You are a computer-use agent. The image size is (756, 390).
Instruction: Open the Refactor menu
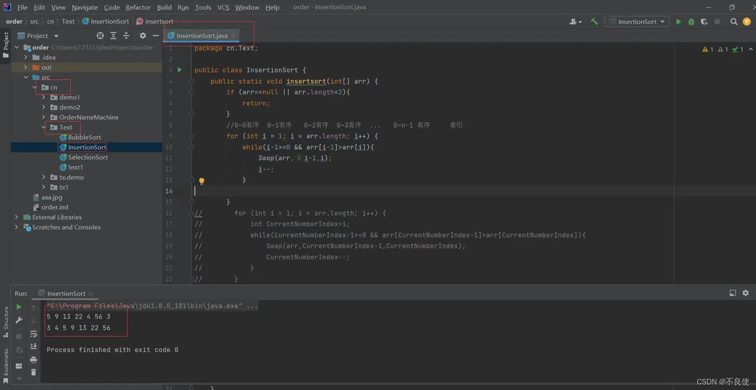tap(138, 8)
